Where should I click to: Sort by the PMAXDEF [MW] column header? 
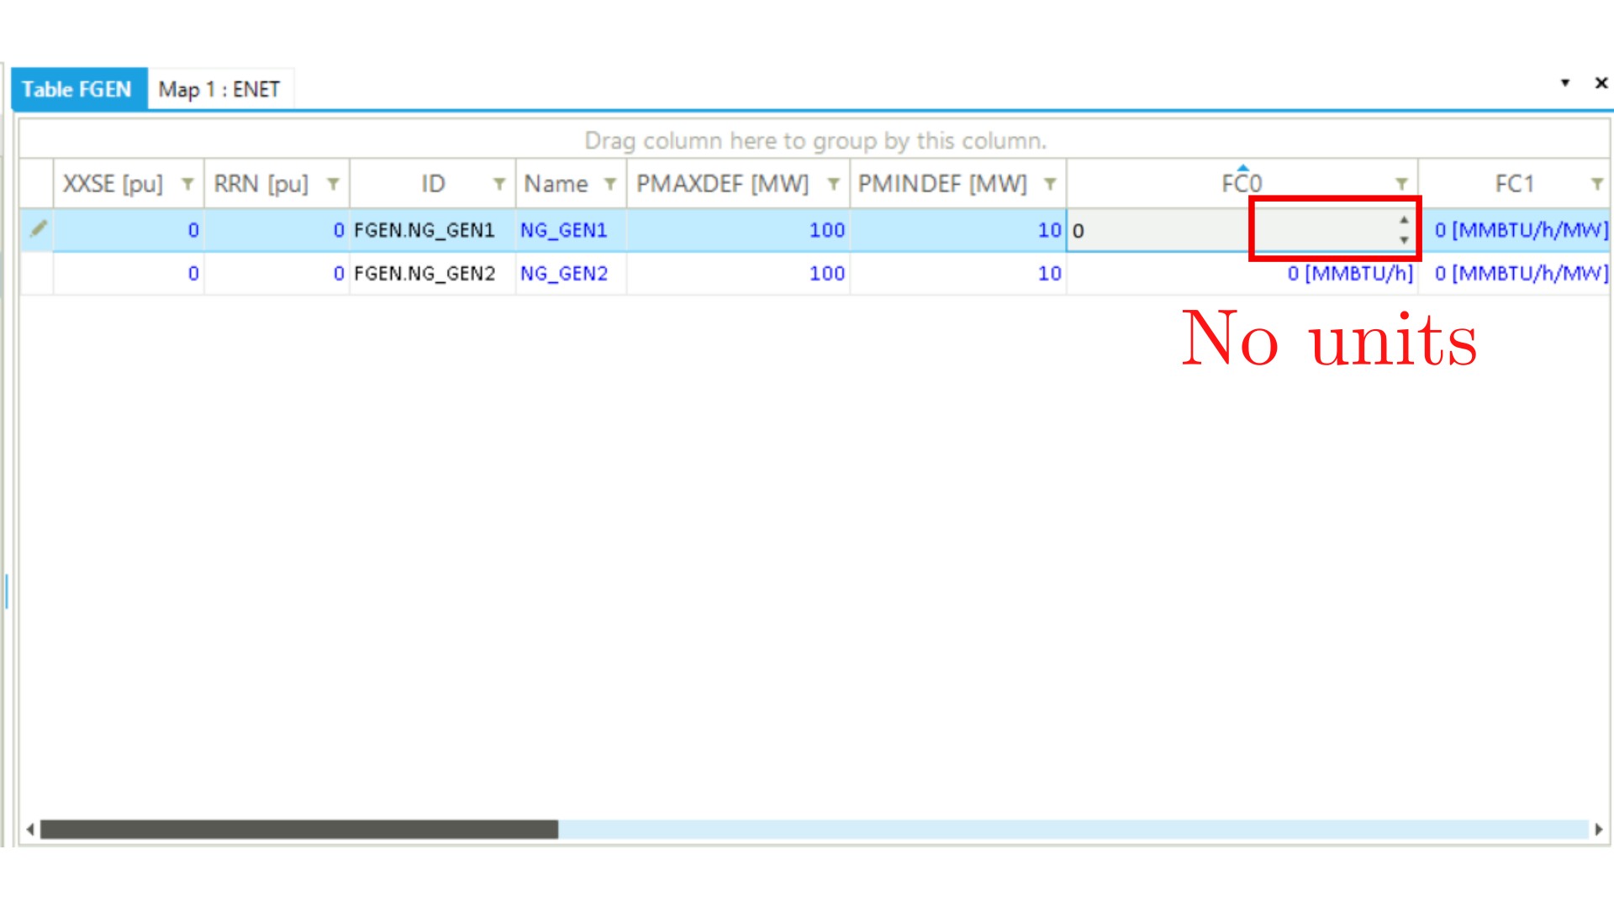point(722,184)
